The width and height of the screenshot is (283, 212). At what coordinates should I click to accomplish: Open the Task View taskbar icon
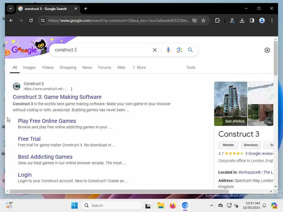pos(148,205)
